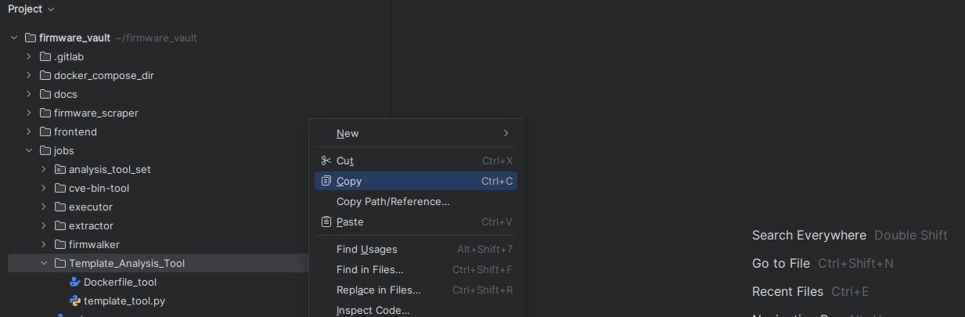Click the firmware_vault root folder icon
Screen dimensions: 965x317
[x=31, y=38]
